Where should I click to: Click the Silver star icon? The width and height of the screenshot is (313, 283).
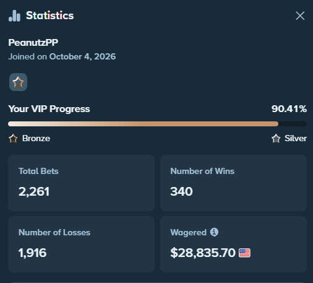click(x=276, y=138)
